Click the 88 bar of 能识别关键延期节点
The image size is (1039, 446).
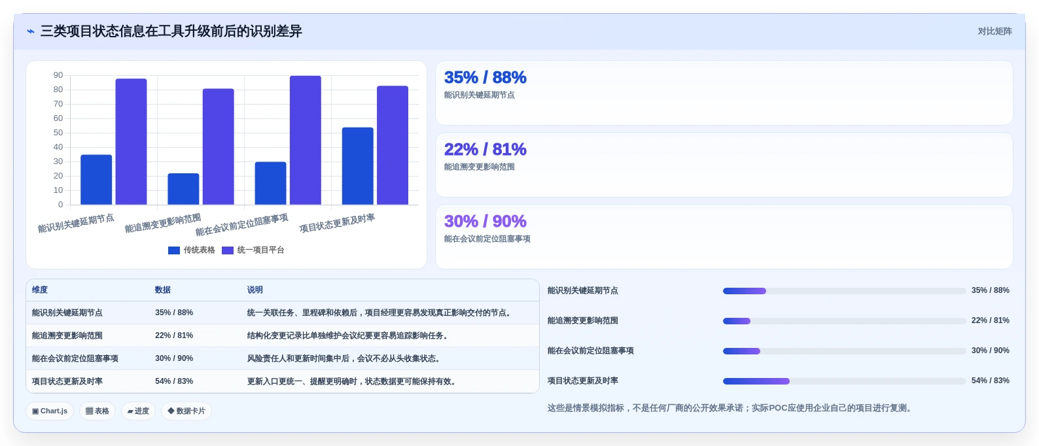tap(132, 142)
